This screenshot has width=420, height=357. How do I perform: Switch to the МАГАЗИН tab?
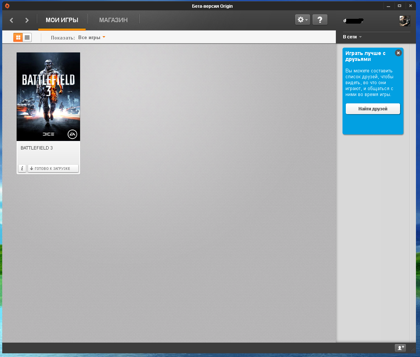pos(113,20)
